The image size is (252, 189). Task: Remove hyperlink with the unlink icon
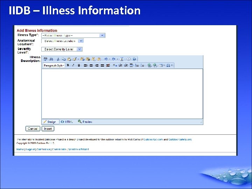tap(155, 65)
